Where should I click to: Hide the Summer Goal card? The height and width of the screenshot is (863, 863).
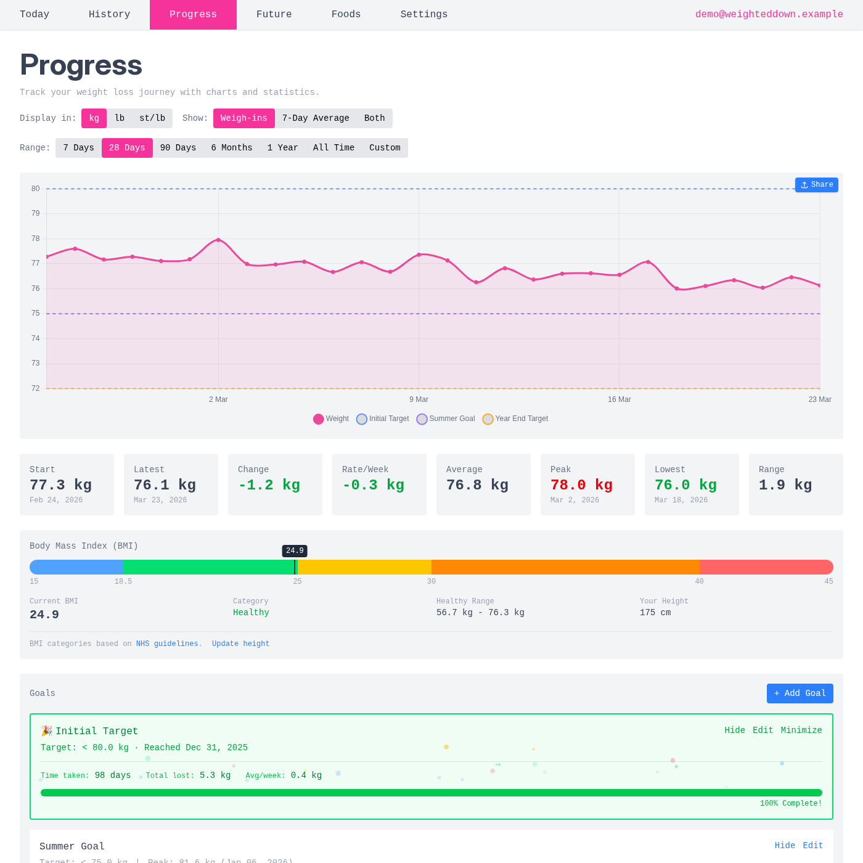click(x=784, y=845)
